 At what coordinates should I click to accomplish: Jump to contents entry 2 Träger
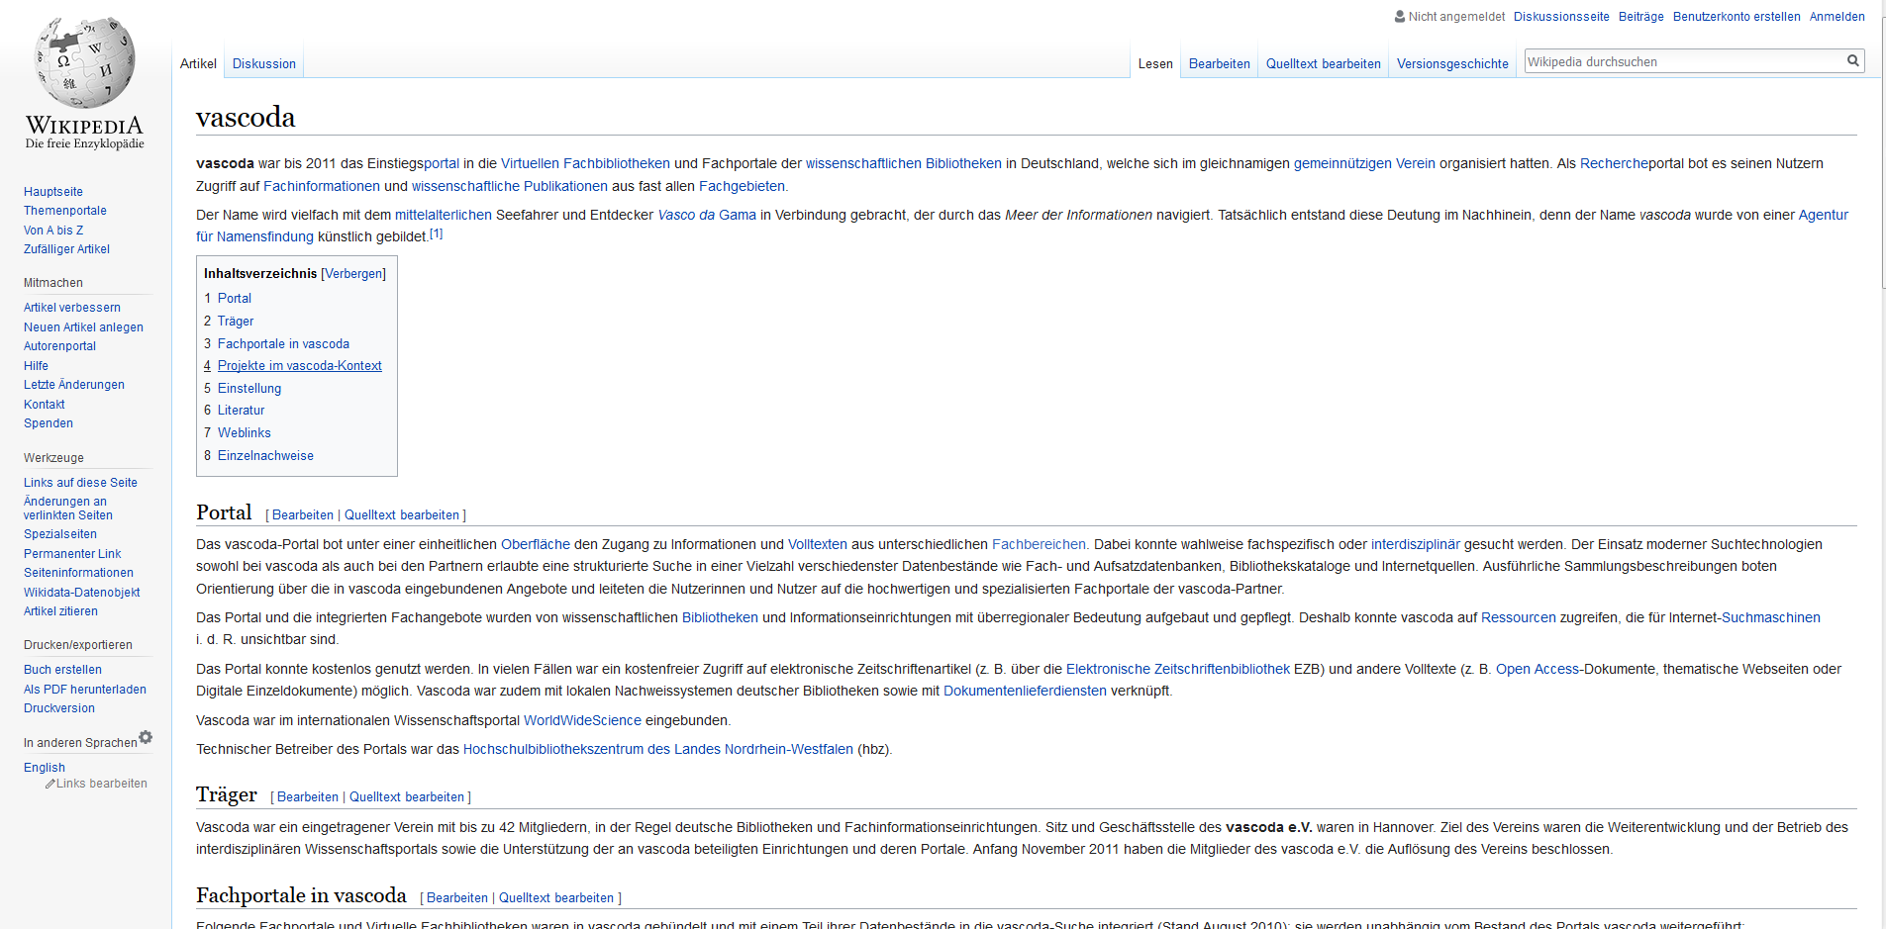point(229,321)
